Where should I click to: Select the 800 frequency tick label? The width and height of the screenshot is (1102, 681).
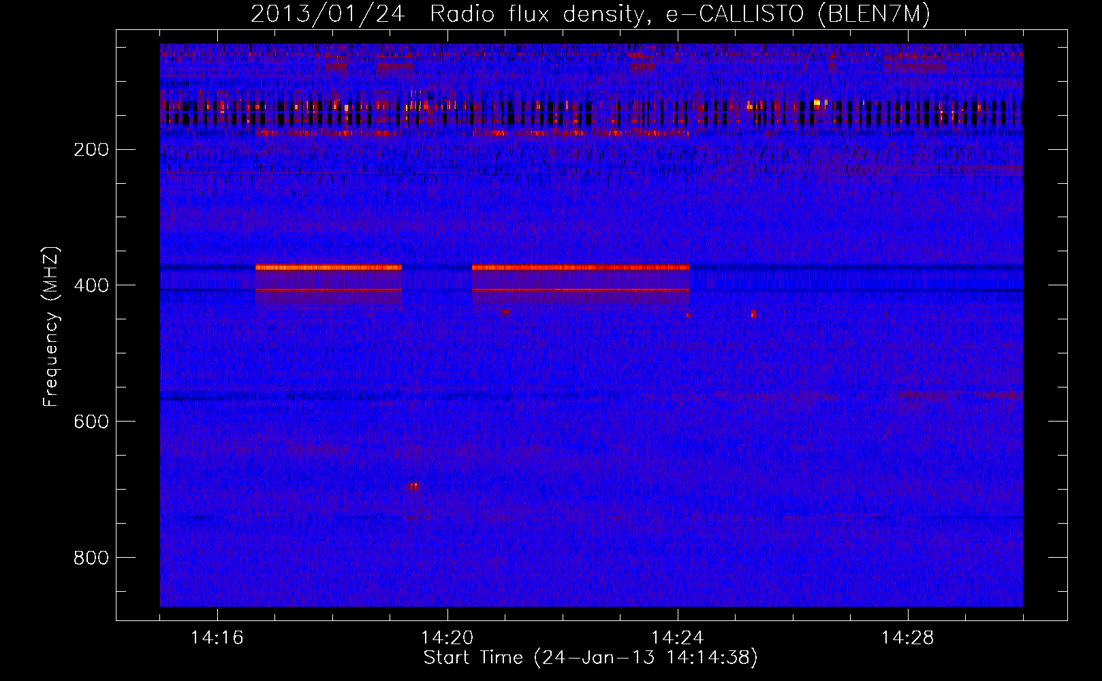point(91,558)
